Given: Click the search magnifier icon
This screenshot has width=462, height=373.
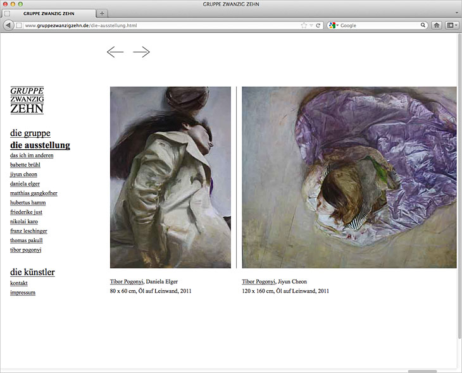Looking at the screenshot, I should pos(423,25).
